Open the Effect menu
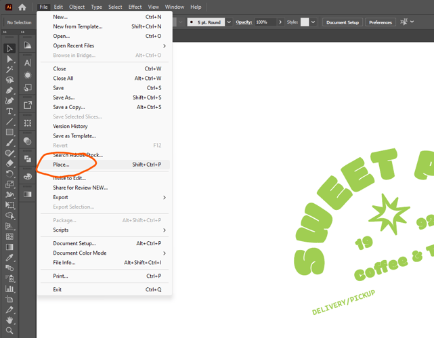Screen dimensions: 434x338 pyautogui.click(x=135, y=7)
